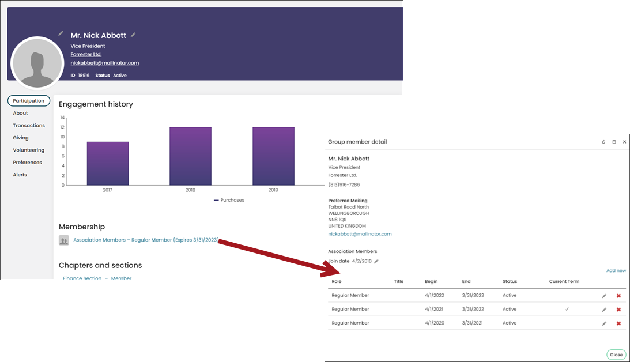
Task: Refresh the Group member detail dialog
Action: [603, 142]
